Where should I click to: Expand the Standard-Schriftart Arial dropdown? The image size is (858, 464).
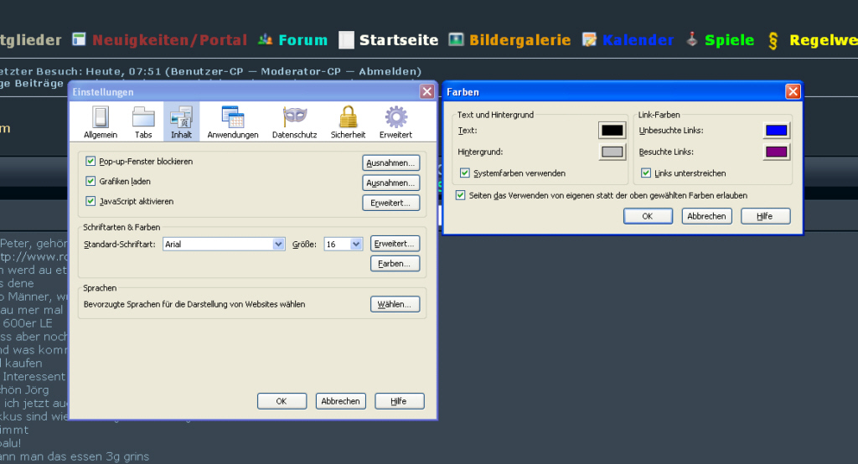pyautogui.click(x=279, y=244)
